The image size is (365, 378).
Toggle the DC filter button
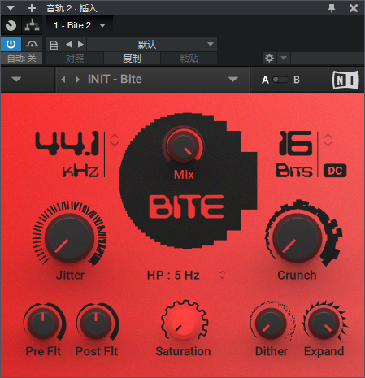(335, 171)
